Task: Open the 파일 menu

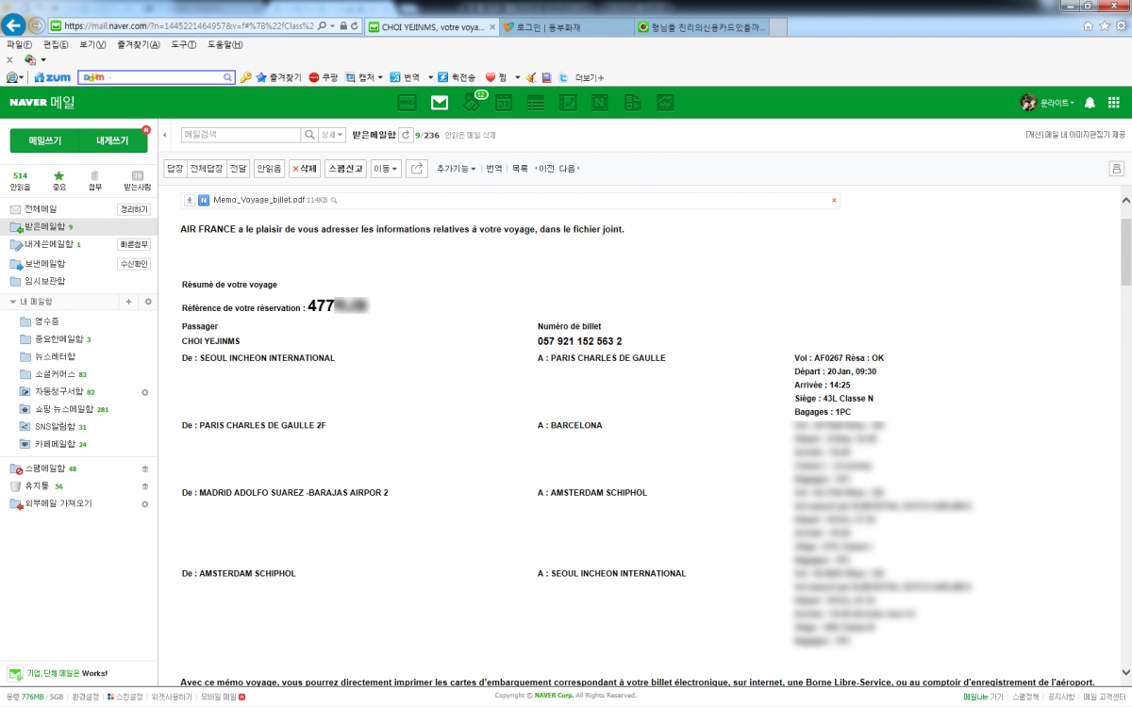Action: [x=19, y=44]
